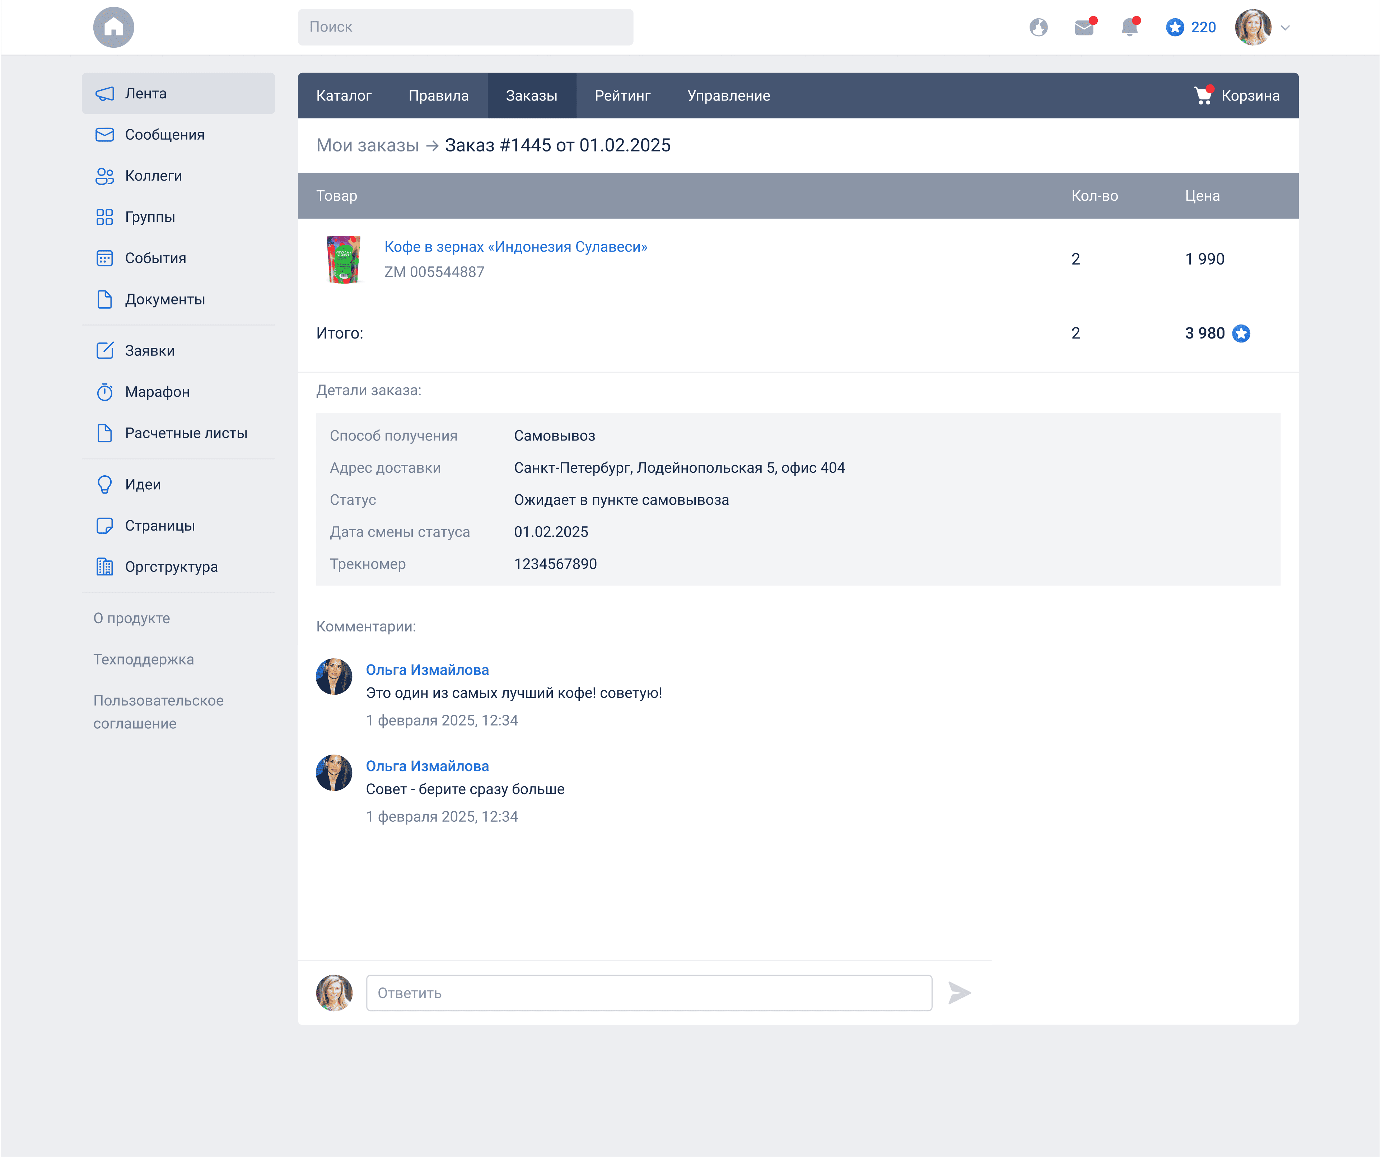This screenshot has height=1157, width=1381.
Task: Expand the user profile dropdown chevron
Action: [x=1285, y=28]
